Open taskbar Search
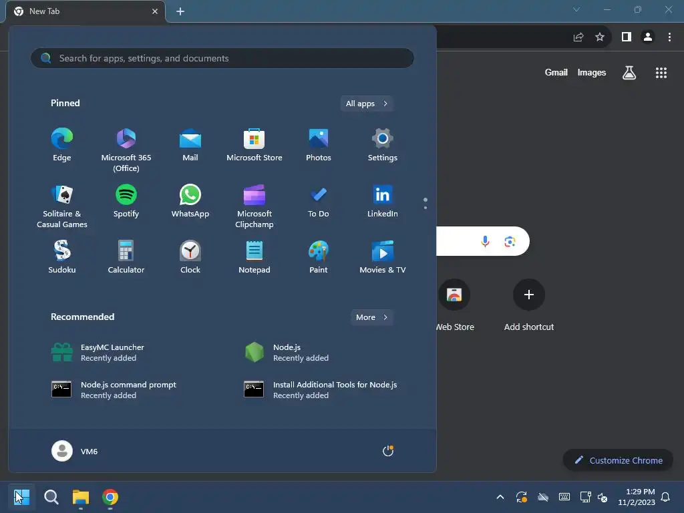 coord(51,497)
